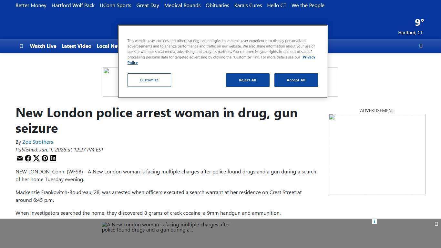Image resolution: width=441 pixels, height=248 pixels.
Task: Open the Latest Video section
Action: [x=77, y=46]
